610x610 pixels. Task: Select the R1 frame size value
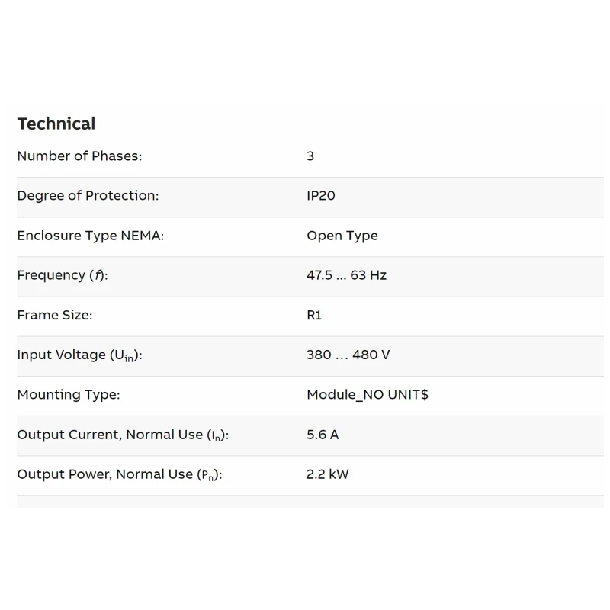(314, 315)
